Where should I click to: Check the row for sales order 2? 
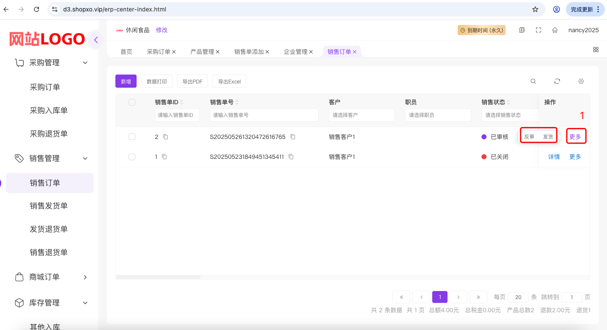click(132, 136)
